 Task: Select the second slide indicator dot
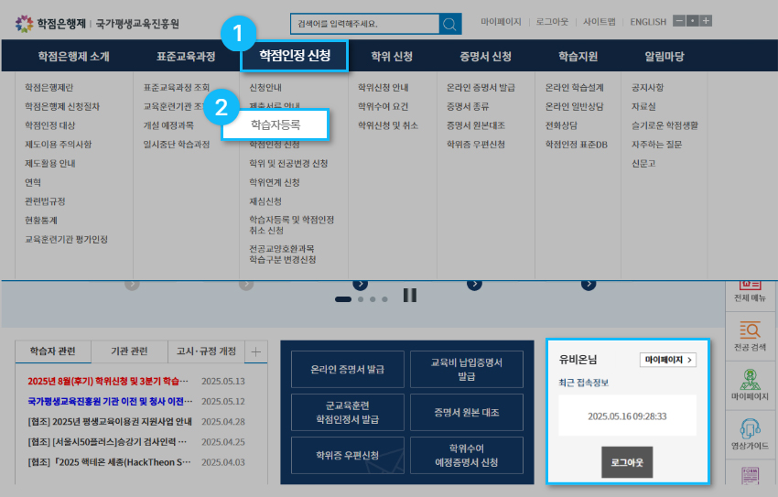pos(361,299)
